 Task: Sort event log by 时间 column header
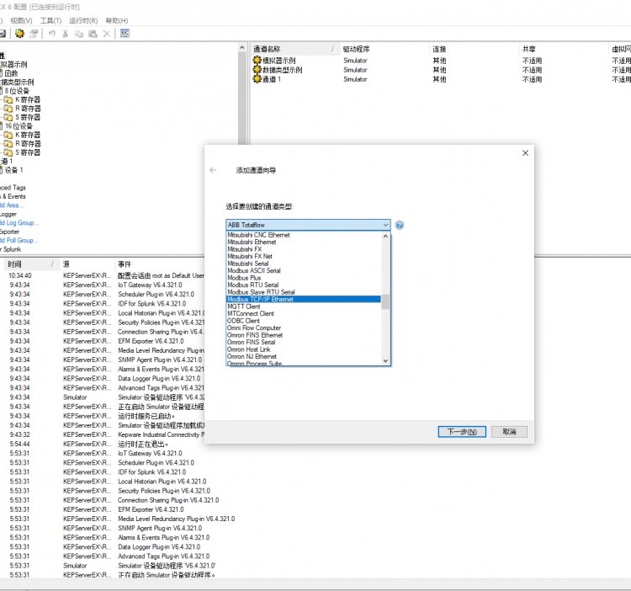click(31, 264)
